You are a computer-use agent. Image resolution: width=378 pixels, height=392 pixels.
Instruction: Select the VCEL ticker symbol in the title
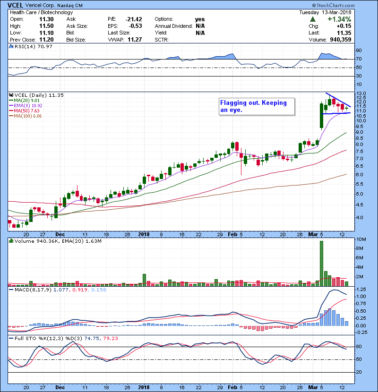click(15, 5)
